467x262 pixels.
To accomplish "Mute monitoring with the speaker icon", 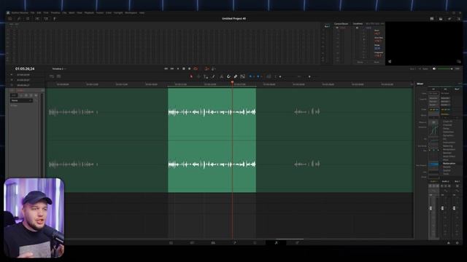I will pyautogui.click(x=434, y=68).
